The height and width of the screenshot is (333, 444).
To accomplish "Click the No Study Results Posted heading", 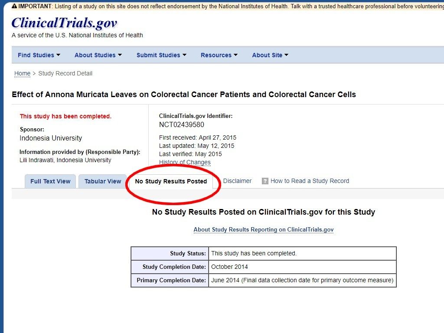I will (264, 212).
